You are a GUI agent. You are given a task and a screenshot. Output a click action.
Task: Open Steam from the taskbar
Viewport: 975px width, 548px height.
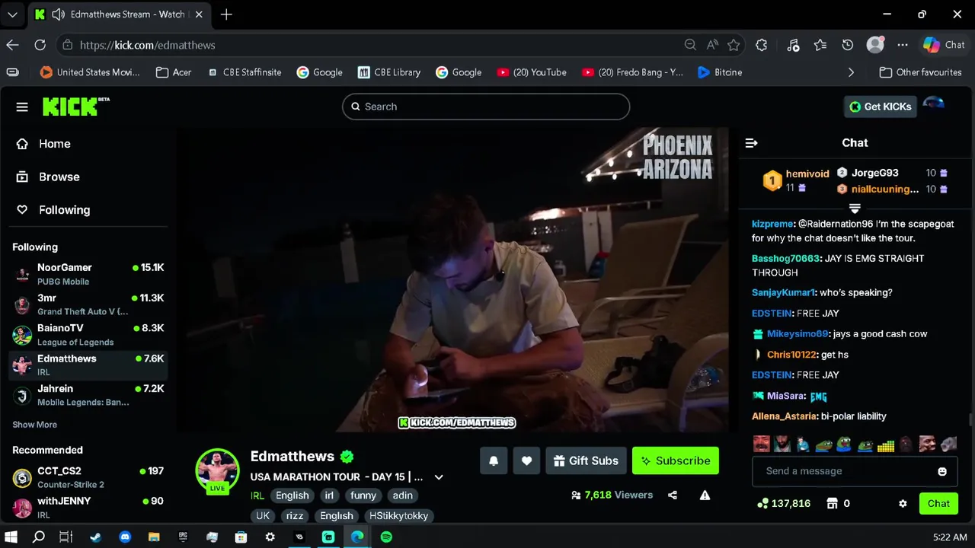[96, 537]
